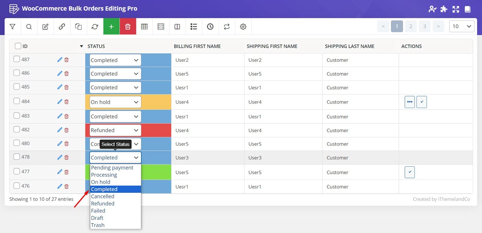Click the puzzle piece plugin icon

[x=444, y=9]
